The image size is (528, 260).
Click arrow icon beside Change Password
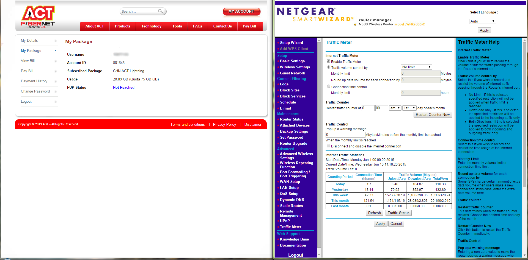point(56,92)
